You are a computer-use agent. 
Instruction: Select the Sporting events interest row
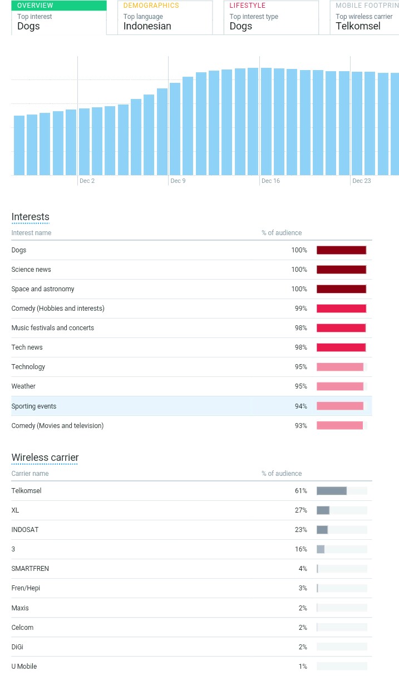pyautogui.click(x=191, y=406)
